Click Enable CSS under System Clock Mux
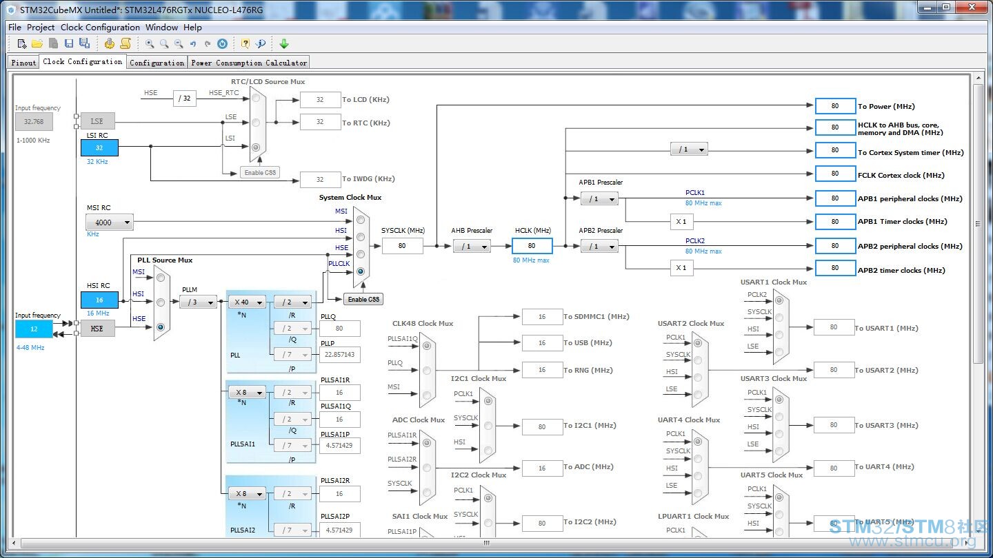 (x=363, y=299)
